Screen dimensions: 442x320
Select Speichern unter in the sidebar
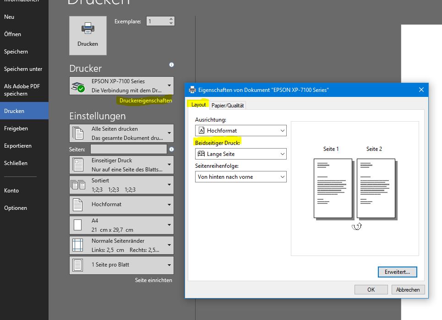pos(24,69)
